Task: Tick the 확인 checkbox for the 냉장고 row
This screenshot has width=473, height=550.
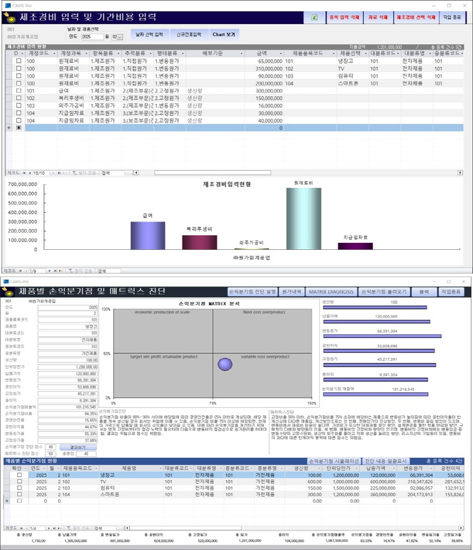Action: (x=20, y=475)
